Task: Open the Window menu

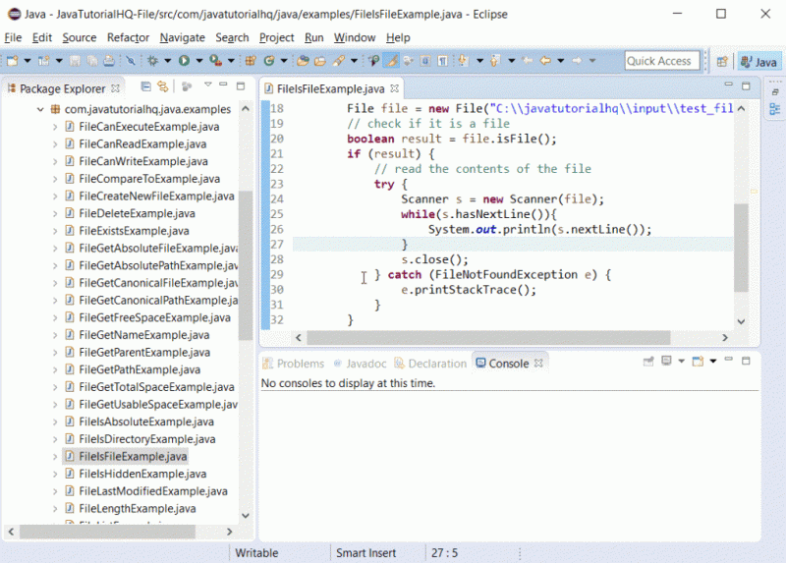Action: pos(355,37)
